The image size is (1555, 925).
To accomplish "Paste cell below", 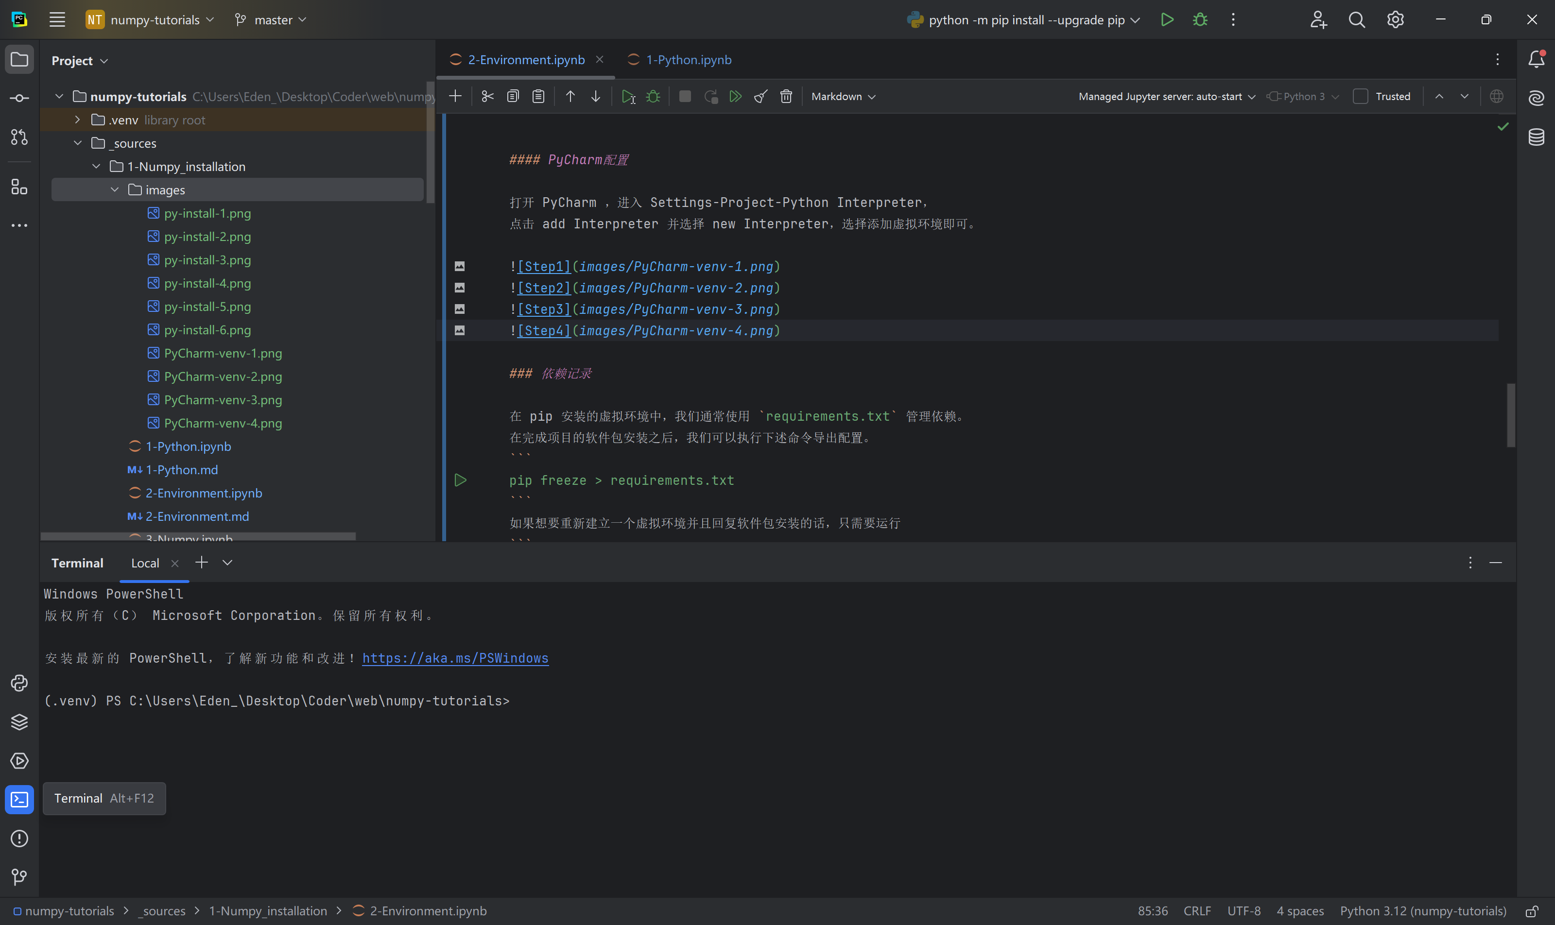I will coord(539,96).
